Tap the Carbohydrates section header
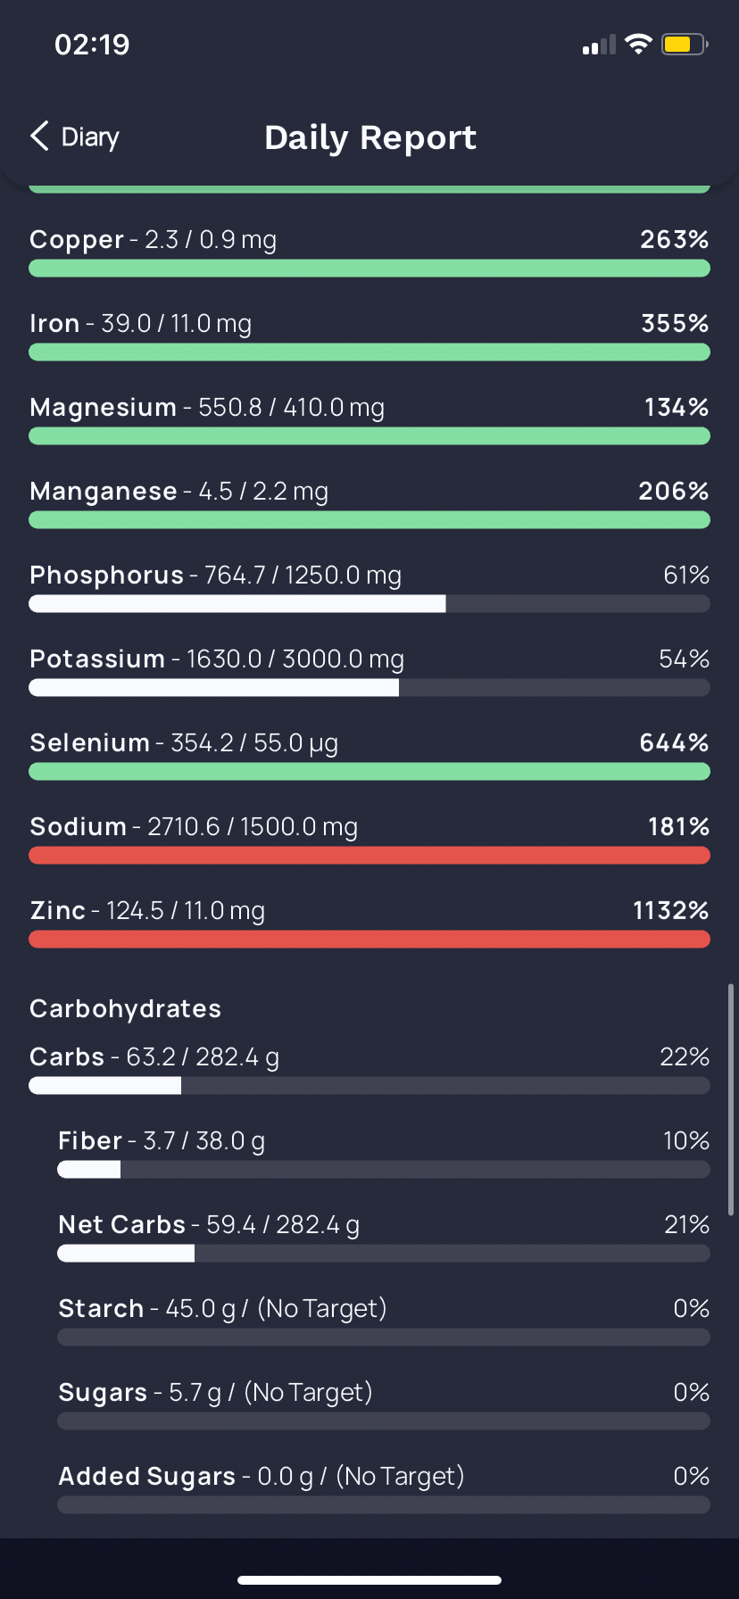 pos(126,1009)
